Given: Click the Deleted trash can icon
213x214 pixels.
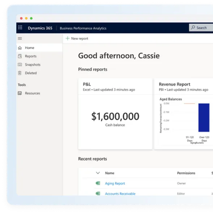Looking at the screenshot, I should tap(20, 73).
